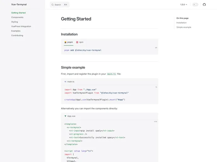
Task: Click the TypeScript icon beside main.ts
Action: click(x=65, y=82)
